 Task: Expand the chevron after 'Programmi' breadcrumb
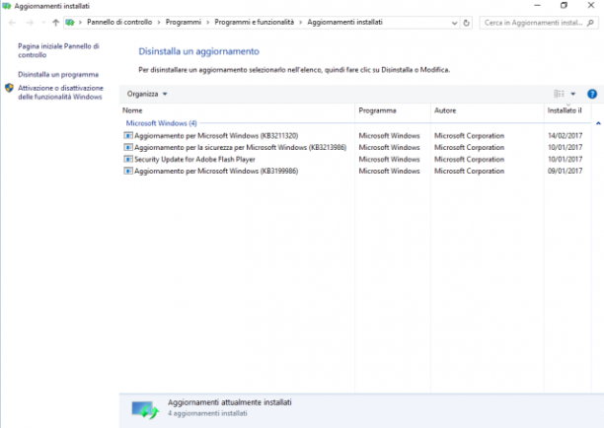(x=207, y=23)
